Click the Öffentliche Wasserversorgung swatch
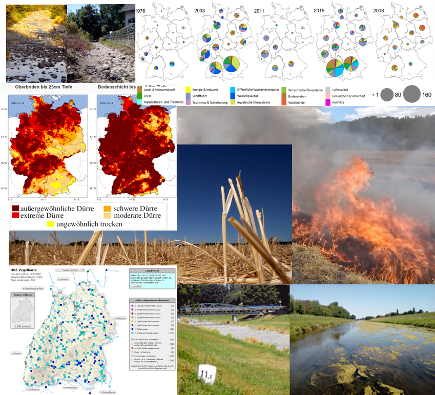 (233, 90)
